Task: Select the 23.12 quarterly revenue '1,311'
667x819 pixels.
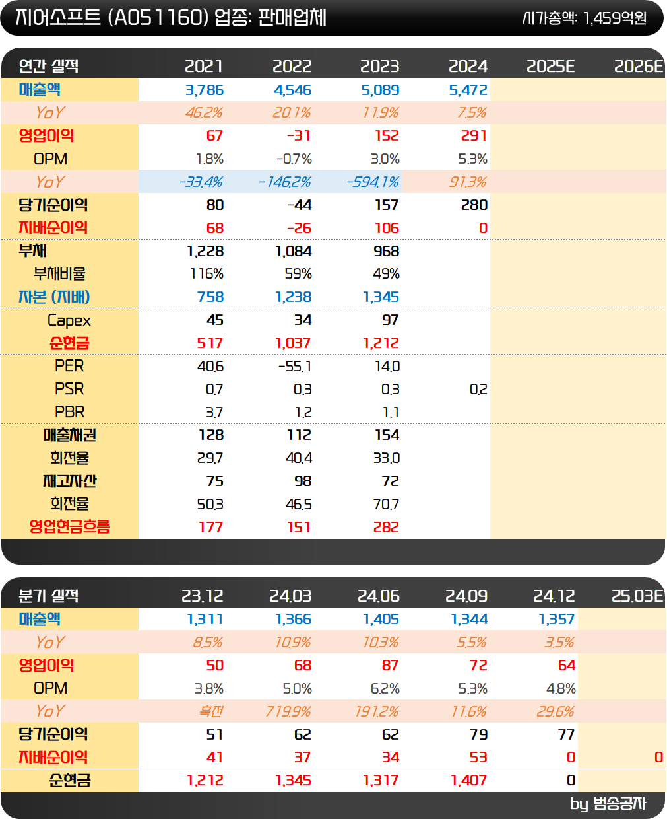Action: pyautogui.click(x=205, y=620)
